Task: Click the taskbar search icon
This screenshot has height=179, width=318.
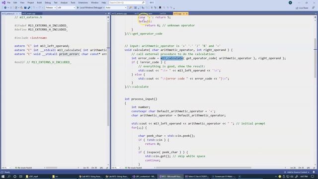Action: tap(9, 177)
